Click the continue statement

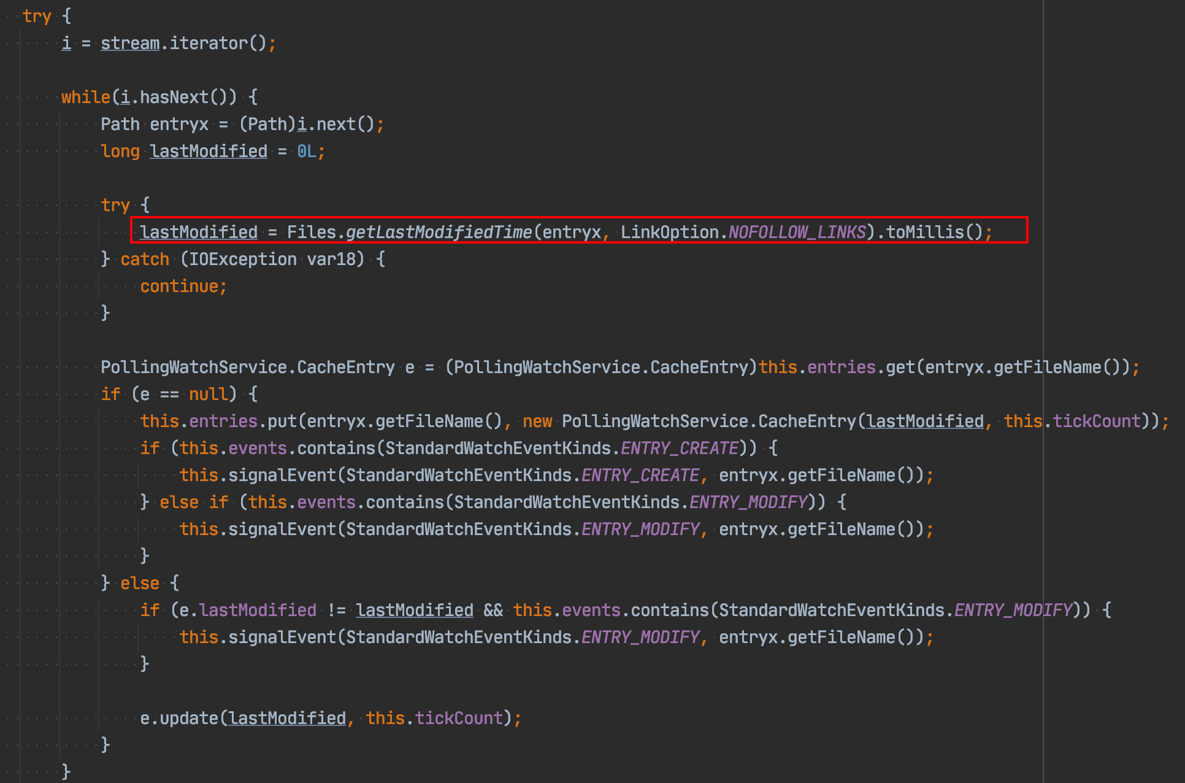(x=179, y=286)
